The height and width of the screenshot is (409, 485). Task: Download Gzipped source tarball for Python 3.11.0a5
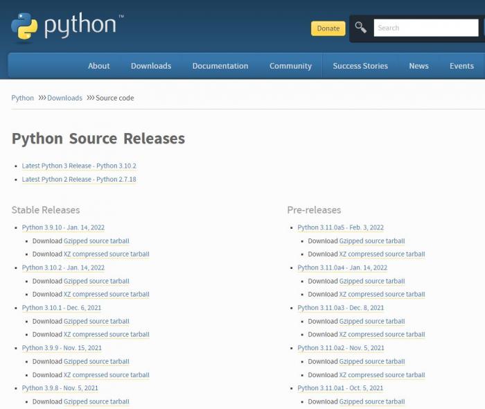point(372,241)
